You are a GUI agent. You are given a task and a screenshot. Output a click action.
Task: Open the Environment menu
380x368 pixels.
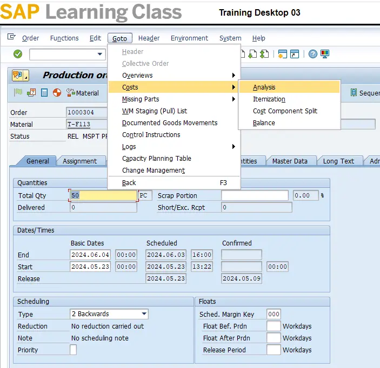pos(189,38)
